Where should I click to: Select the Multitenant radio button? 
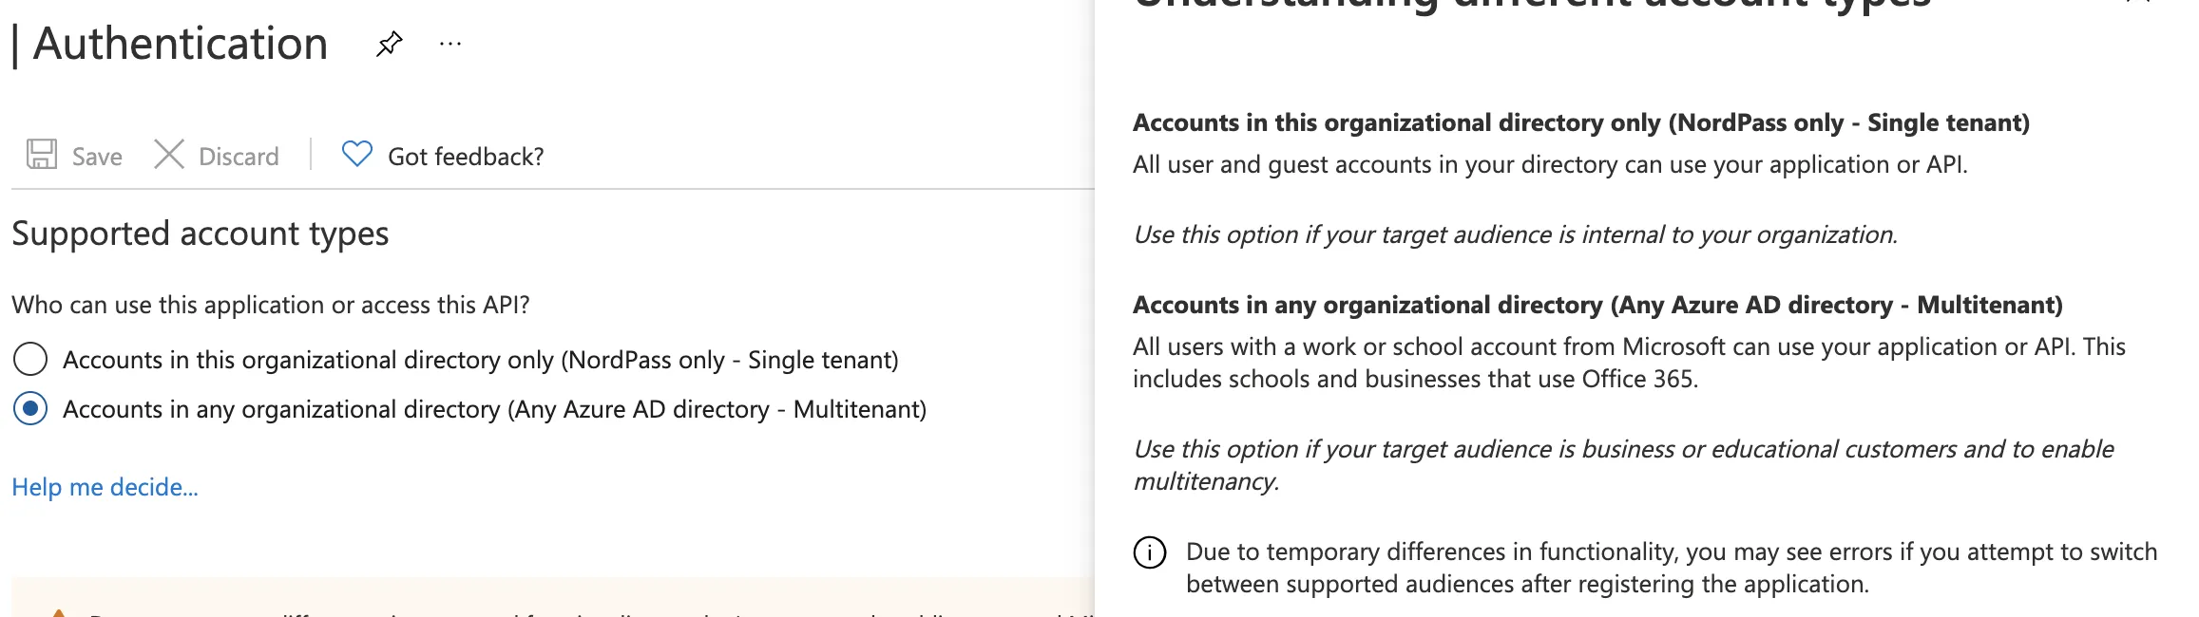coord(30,409)
